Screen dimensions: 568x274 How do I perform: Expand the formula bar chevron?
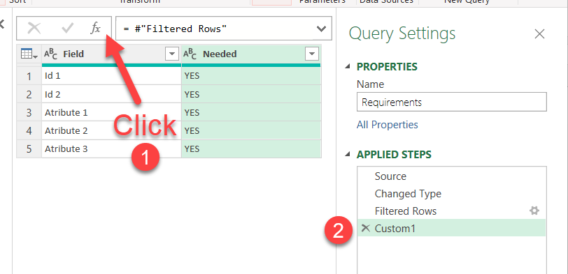[321, 29]
